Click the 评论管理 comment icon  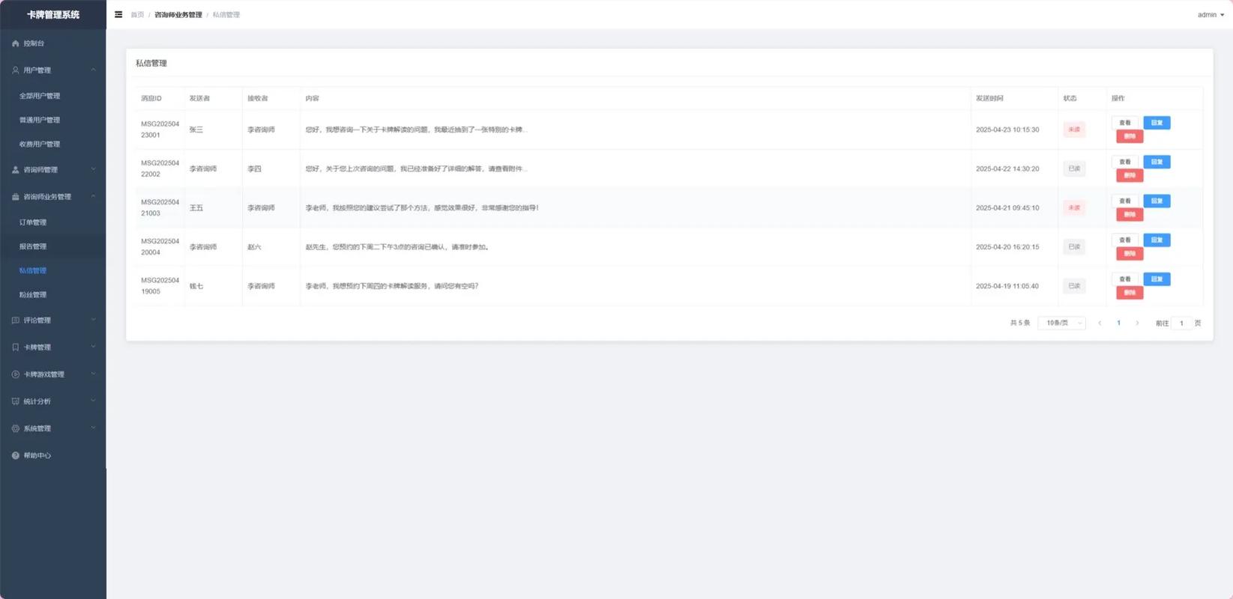[16, 320]
